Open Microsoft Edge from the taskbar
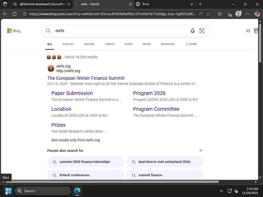This screenshot has height=197, width=263. pos(77,191)
